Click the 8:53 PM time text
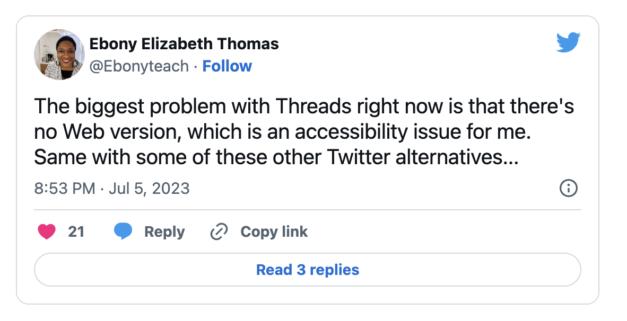Screen dimensions: 627x321 (65, 189)
